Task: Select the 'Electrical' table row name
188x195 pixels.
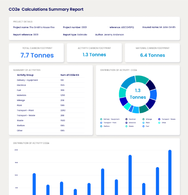Action: click(21, 85)
